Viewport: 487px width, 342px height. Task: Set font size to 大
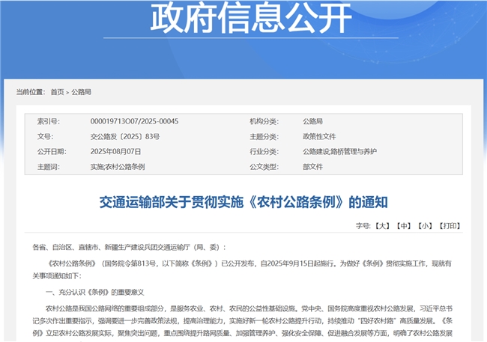(382, 225)
